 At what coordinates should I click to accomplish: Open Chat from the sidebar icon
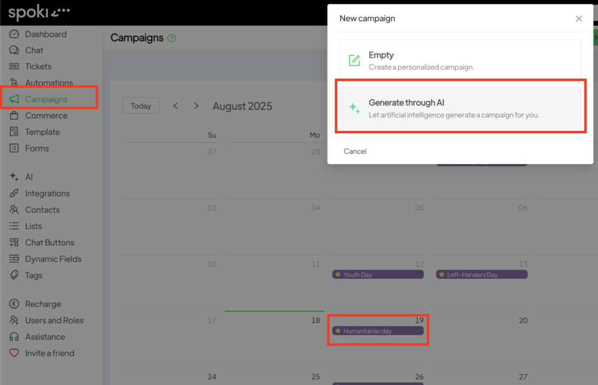pos(14,51)
